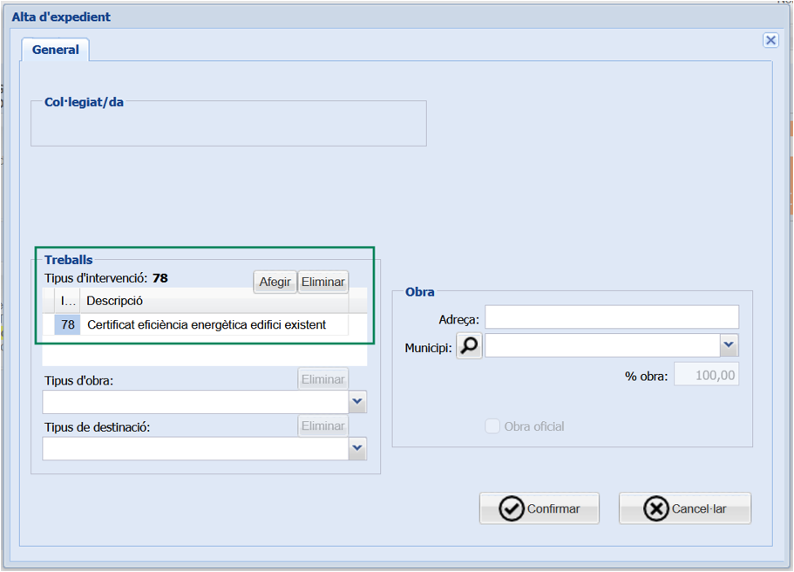Click the Descripció column header
Screen dimensions: 794x572
(x=214, y=301)
